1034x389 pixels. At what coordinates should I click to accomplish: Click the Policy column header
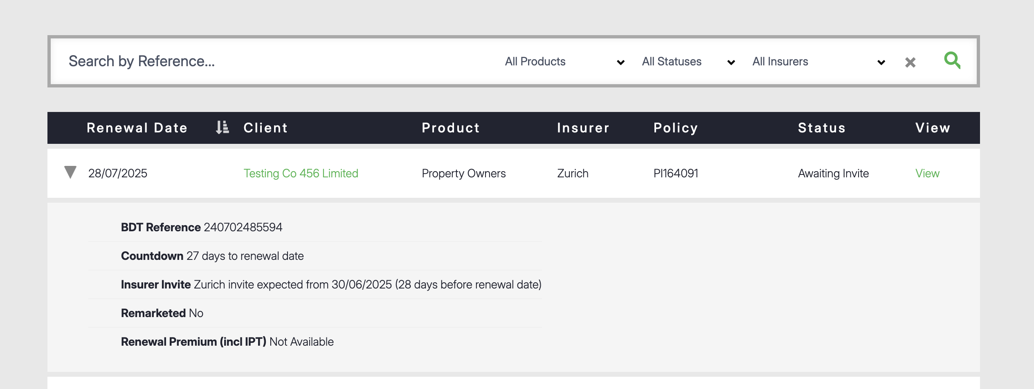click(x=676, y=128)
